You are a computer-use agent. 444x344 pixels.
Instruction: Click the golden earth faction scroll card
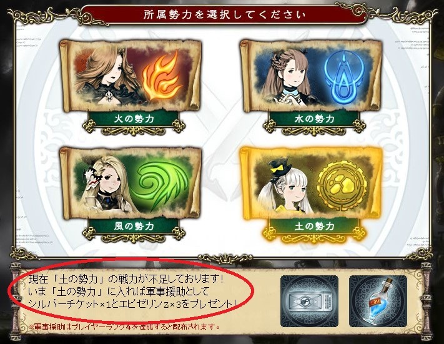tap(311, 184)
